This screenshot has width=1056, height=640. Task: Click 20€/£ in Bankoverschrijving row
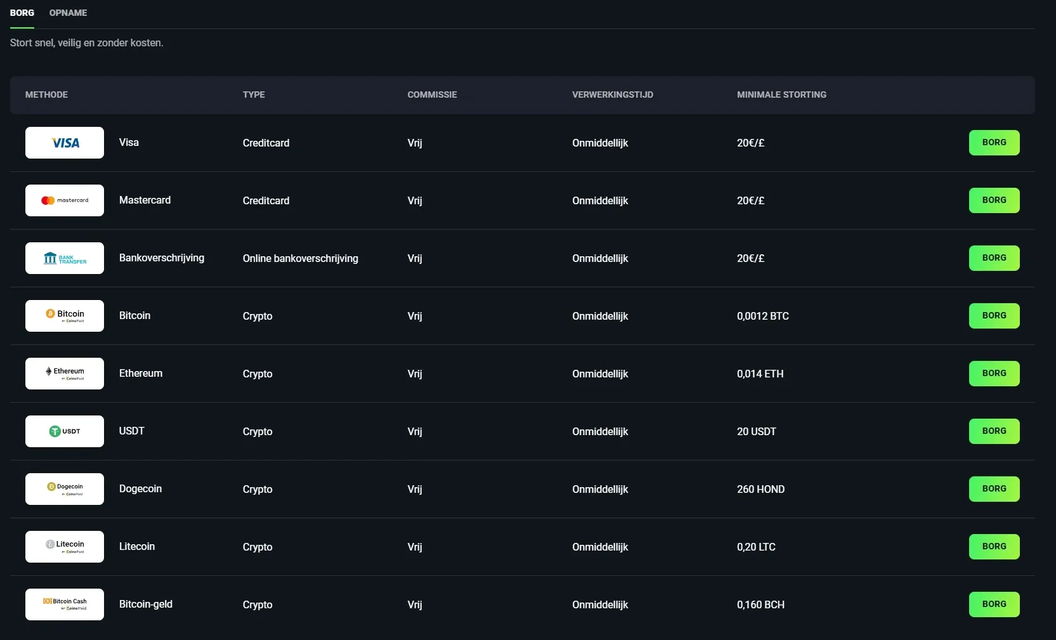[x=750, y=258]
